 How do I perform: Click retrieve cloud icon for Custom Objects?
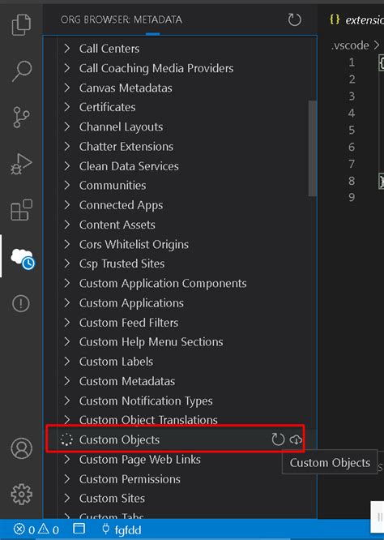tap(296, 439)
